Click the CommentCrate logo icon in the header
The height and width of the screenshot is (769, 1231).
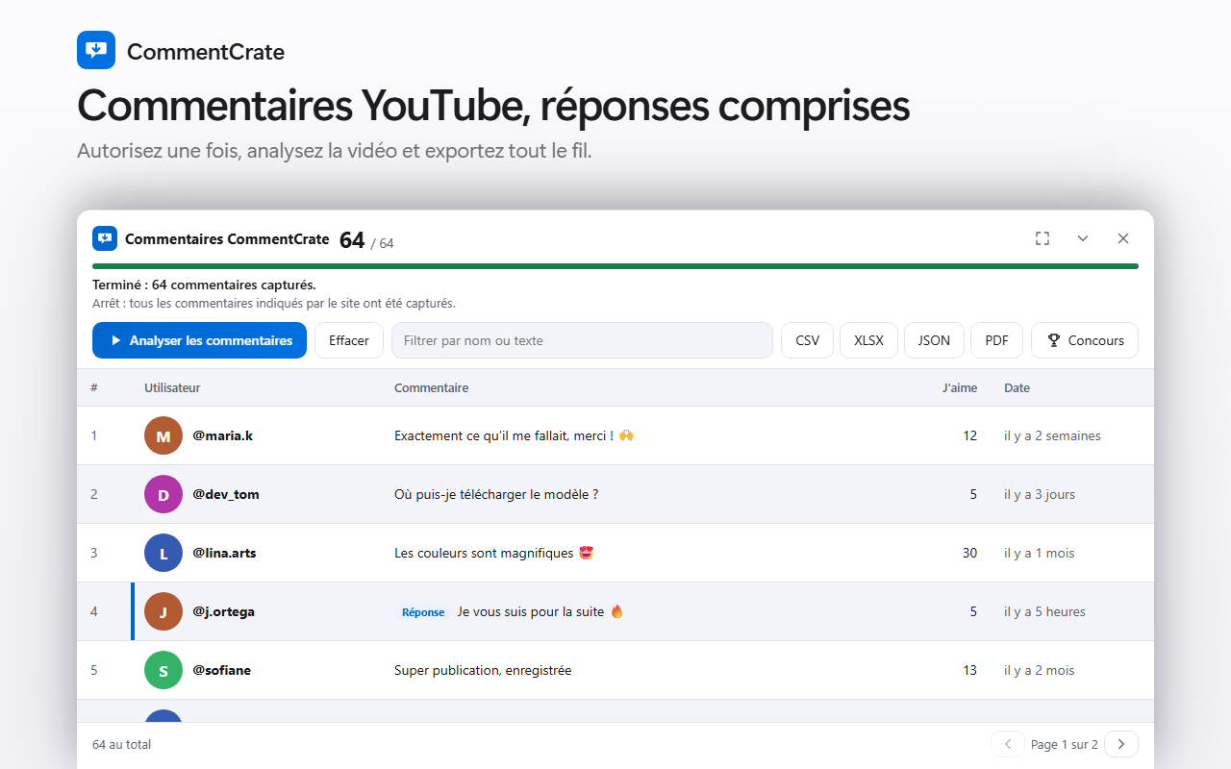point(96,50)
